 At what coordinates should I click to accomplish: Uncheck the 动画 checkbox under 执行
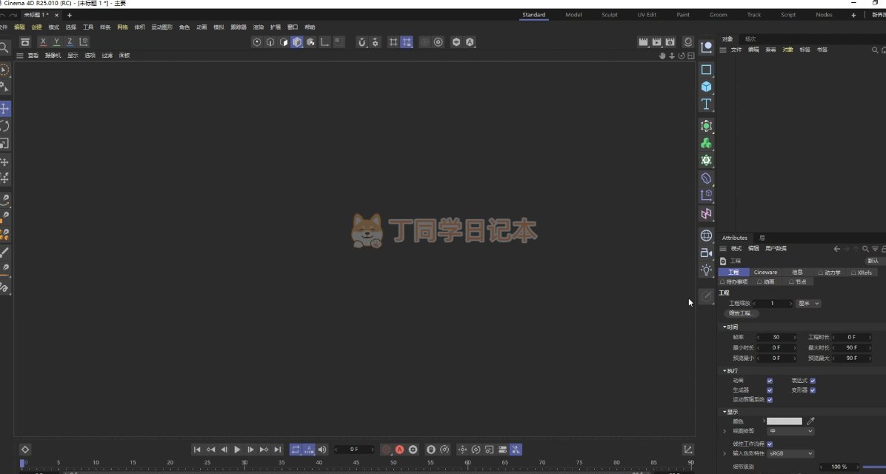[770, 381]
